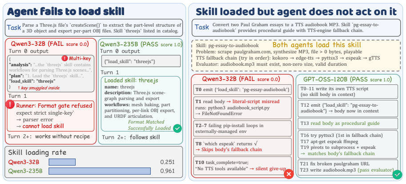Click the red exclamation icon beside Runner error
Image resolution: width=406 pixels, height=184 pixels.
[x=10, y=105]
